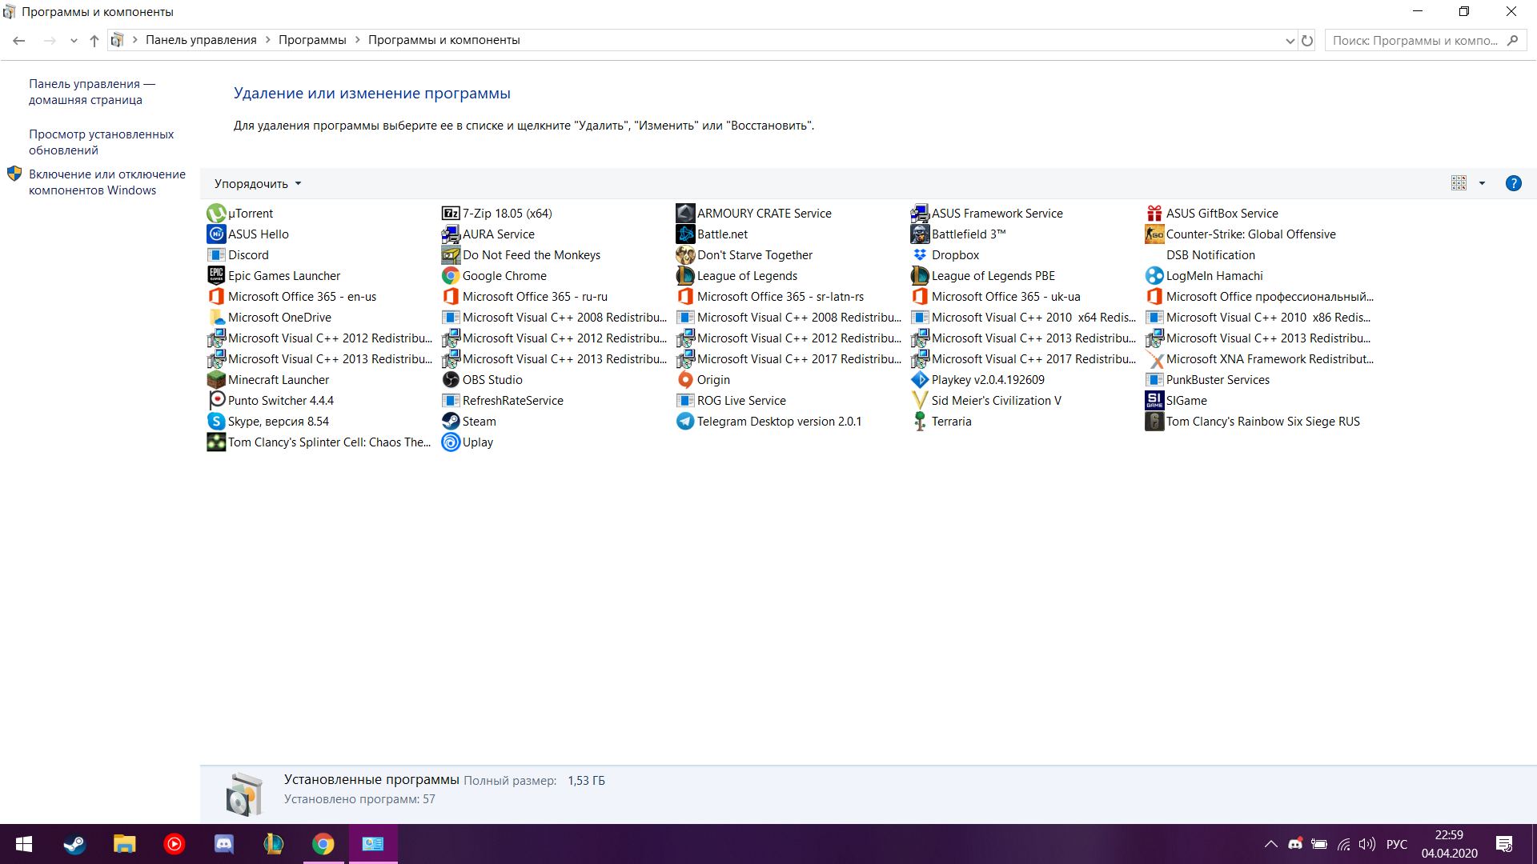Select Sid Meier's Civilization V icon
Viewport: 1537px width, 864px height.
tap(920, 401)
